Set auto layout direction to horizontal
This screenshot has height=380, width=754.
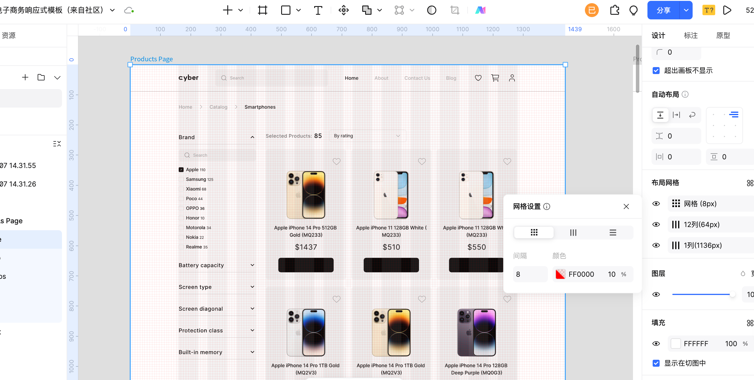(x=676, y=115)
